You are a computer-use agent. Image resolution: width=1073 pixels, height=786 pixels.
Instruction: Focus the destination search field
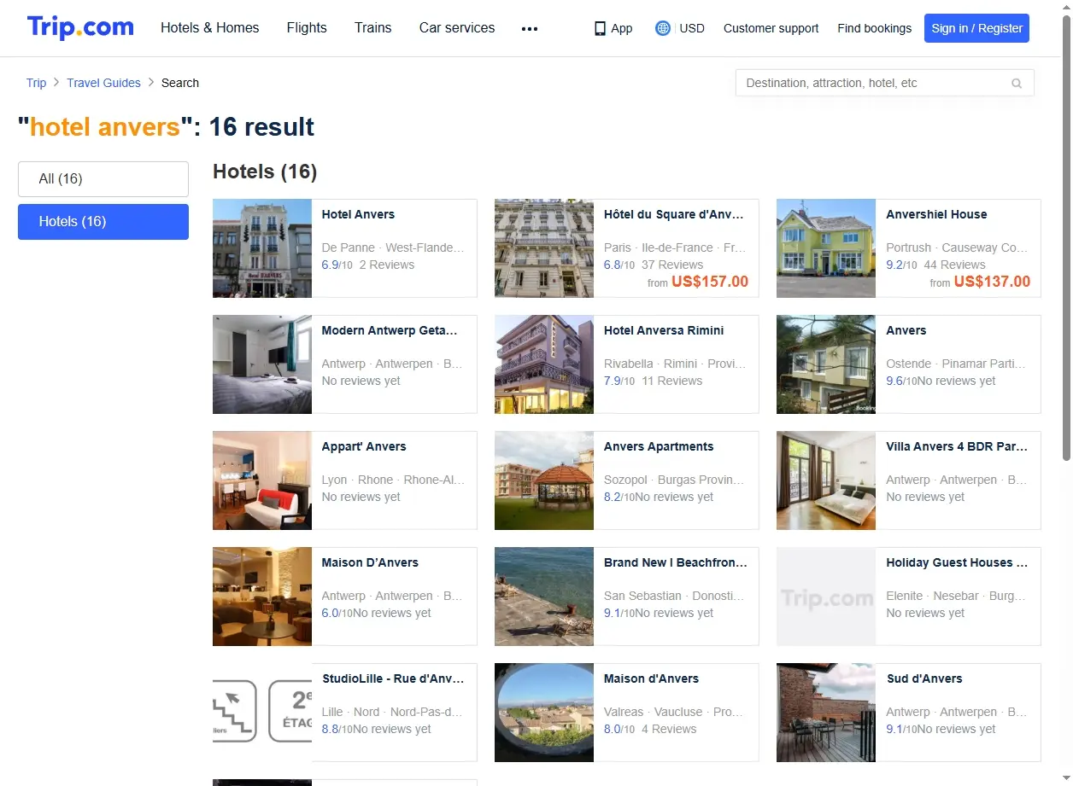(885, 83)
